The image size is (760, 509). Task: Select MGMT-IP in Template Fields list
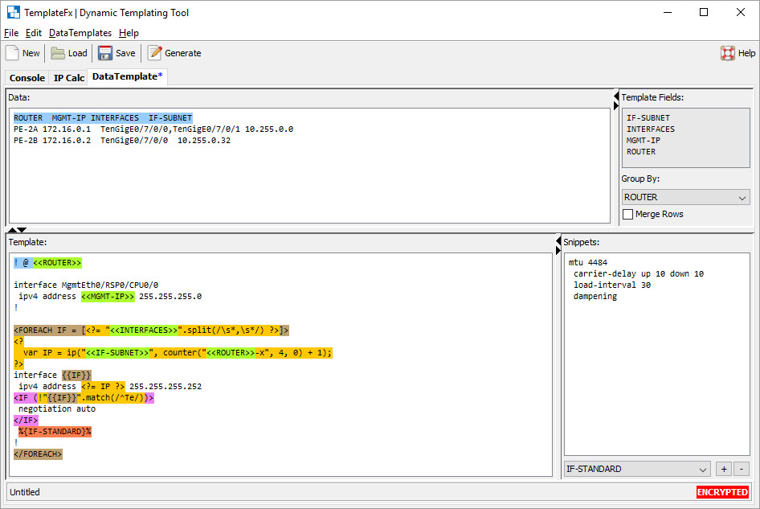click(644, 140)
